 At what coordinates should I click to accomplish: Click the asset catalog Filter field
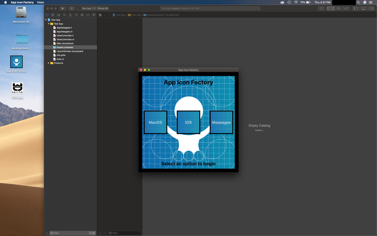tap(124, 233)
